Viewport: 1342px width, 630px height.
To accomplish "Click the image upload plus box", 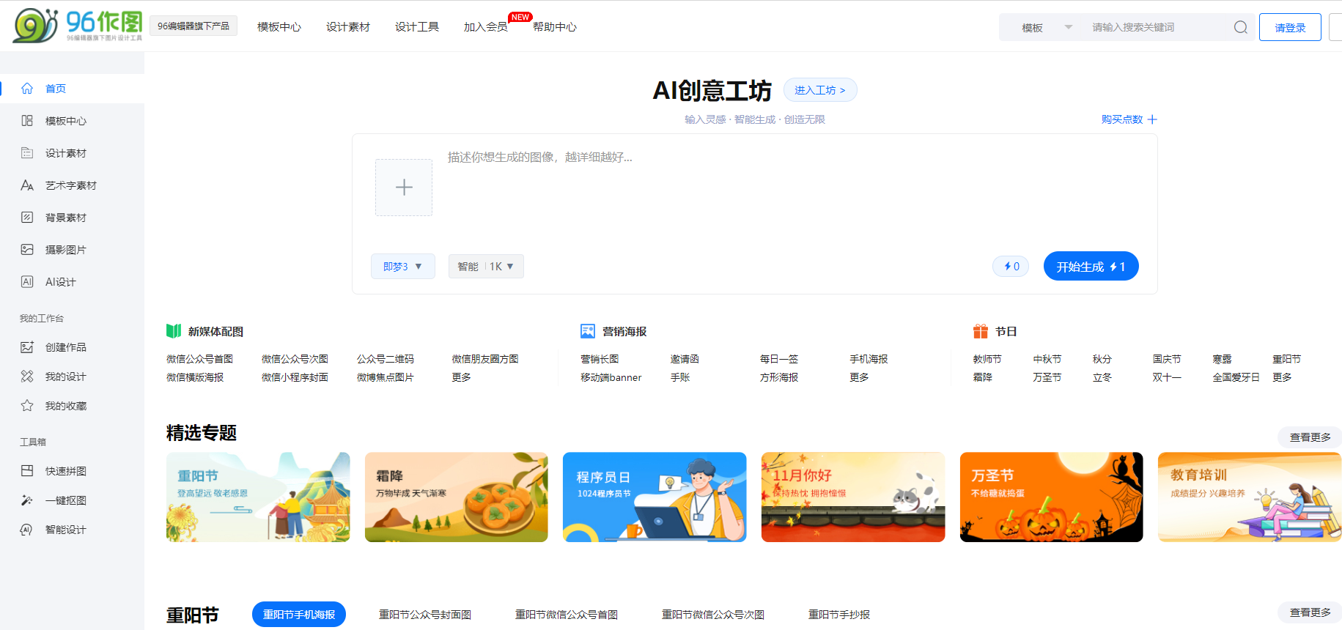I will [404, 188].
